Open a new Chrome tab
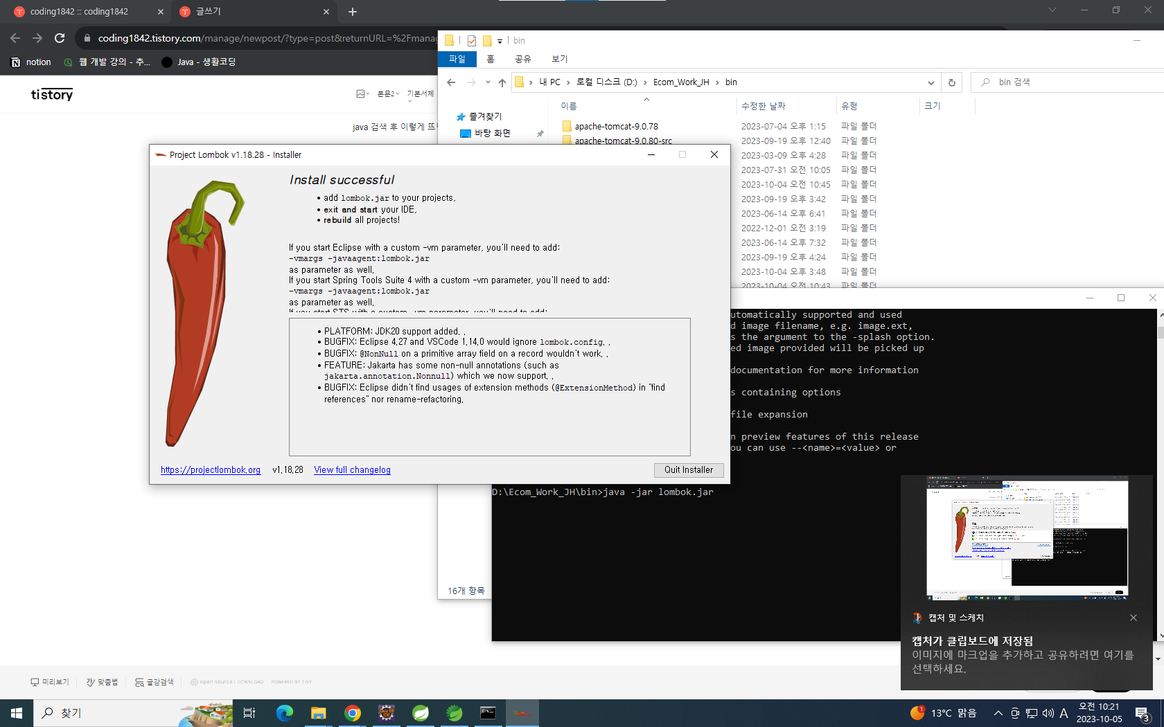1164x727 pixels. coord(353,12)
